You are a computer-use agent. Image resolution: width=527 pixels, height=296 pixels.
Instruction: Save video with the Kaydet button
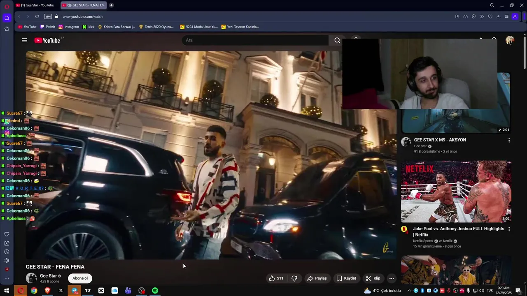tap(346, 278)
